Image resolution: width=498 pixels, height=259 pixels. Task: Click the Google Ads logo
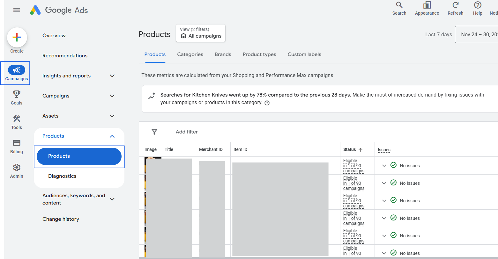[59, 10]
